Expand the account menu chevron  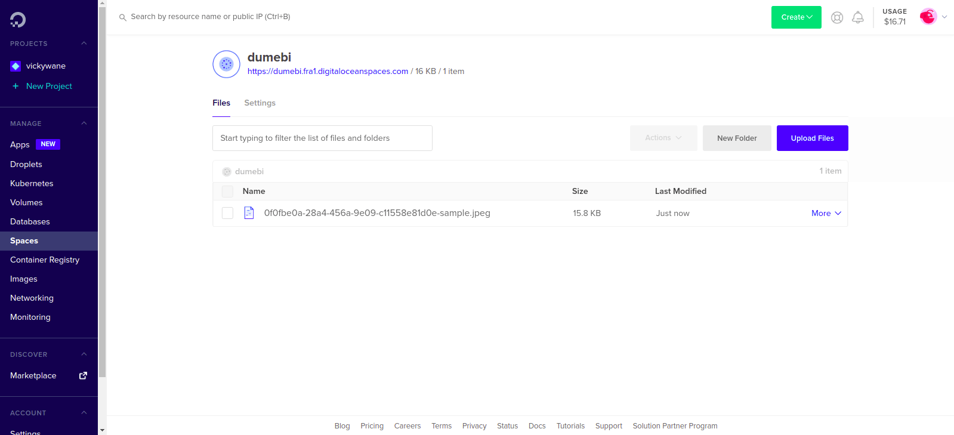[x=944, y=17]
